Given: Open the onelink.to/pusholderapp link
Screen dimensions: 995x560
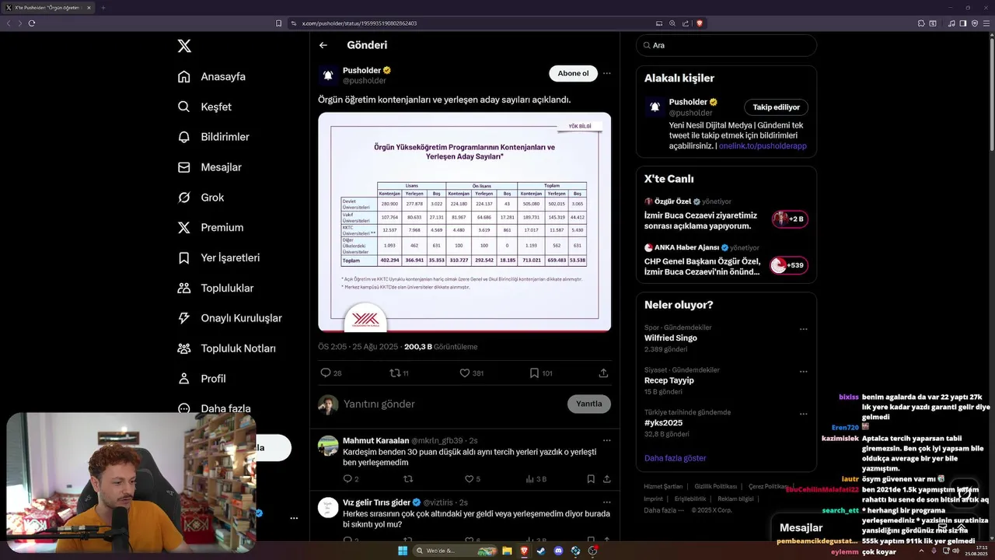Looking at the screenshot, I should [763, 145].
